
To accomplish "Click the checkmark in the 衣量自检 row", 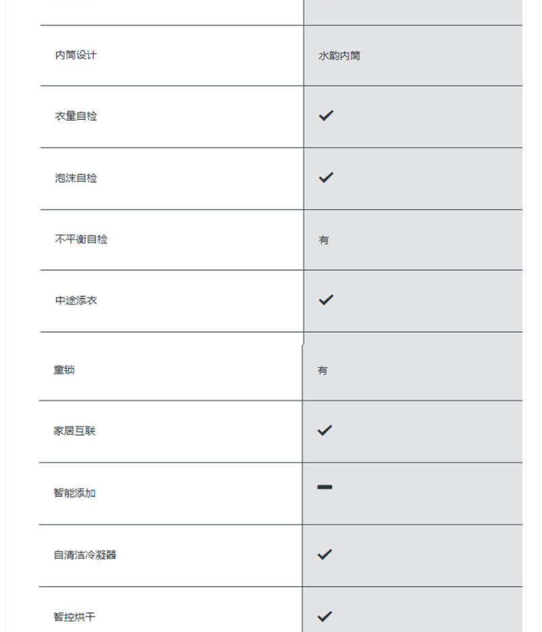I will 326,116.
